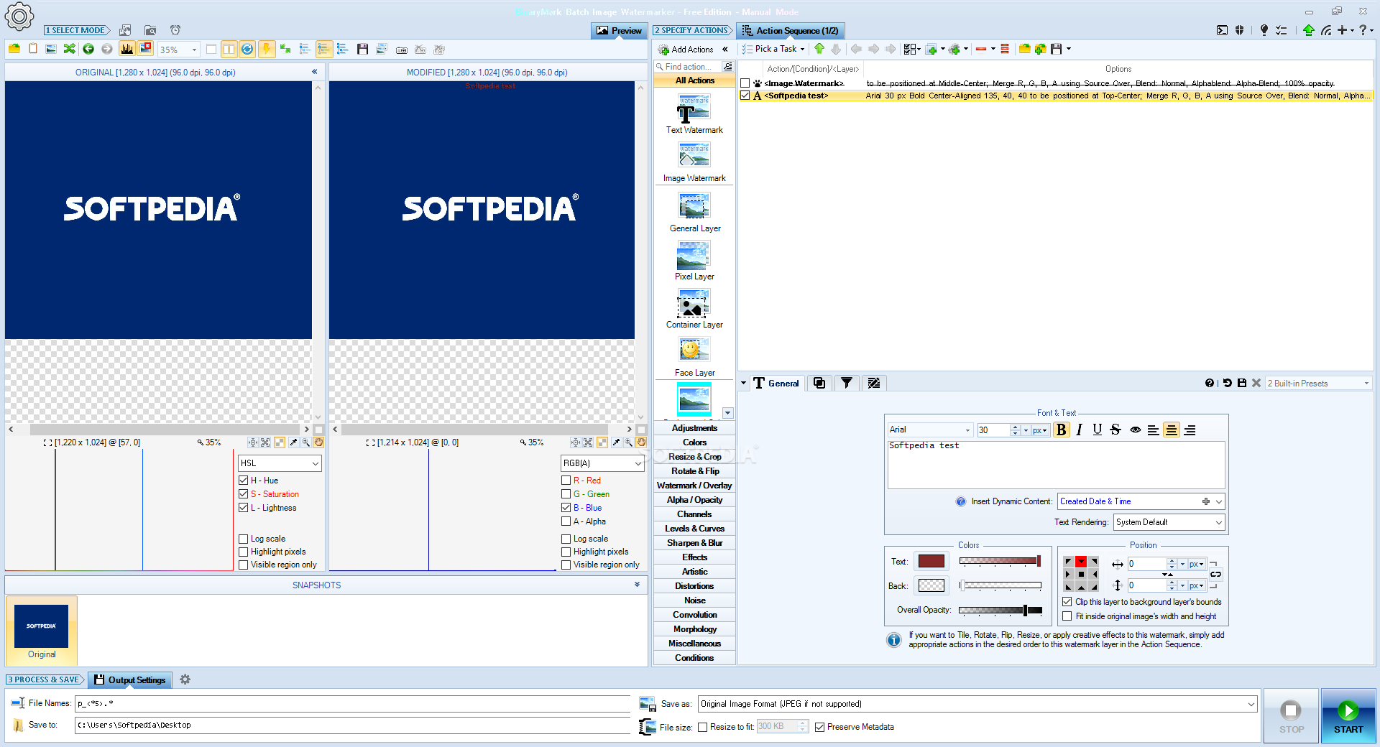The image size is (1380, 747).
Task: Open the 35% zoom dropdown
Action: pos(194,50)
